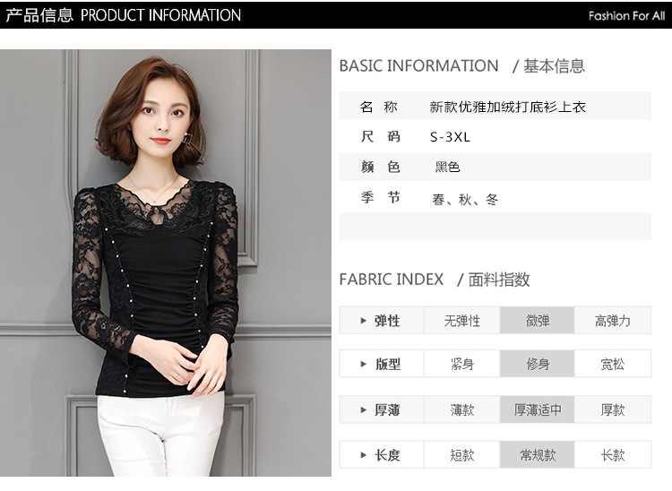Select the 无弹性 elasticity option
The width and height of the screenshot is (672, 491).
(462, 321)
